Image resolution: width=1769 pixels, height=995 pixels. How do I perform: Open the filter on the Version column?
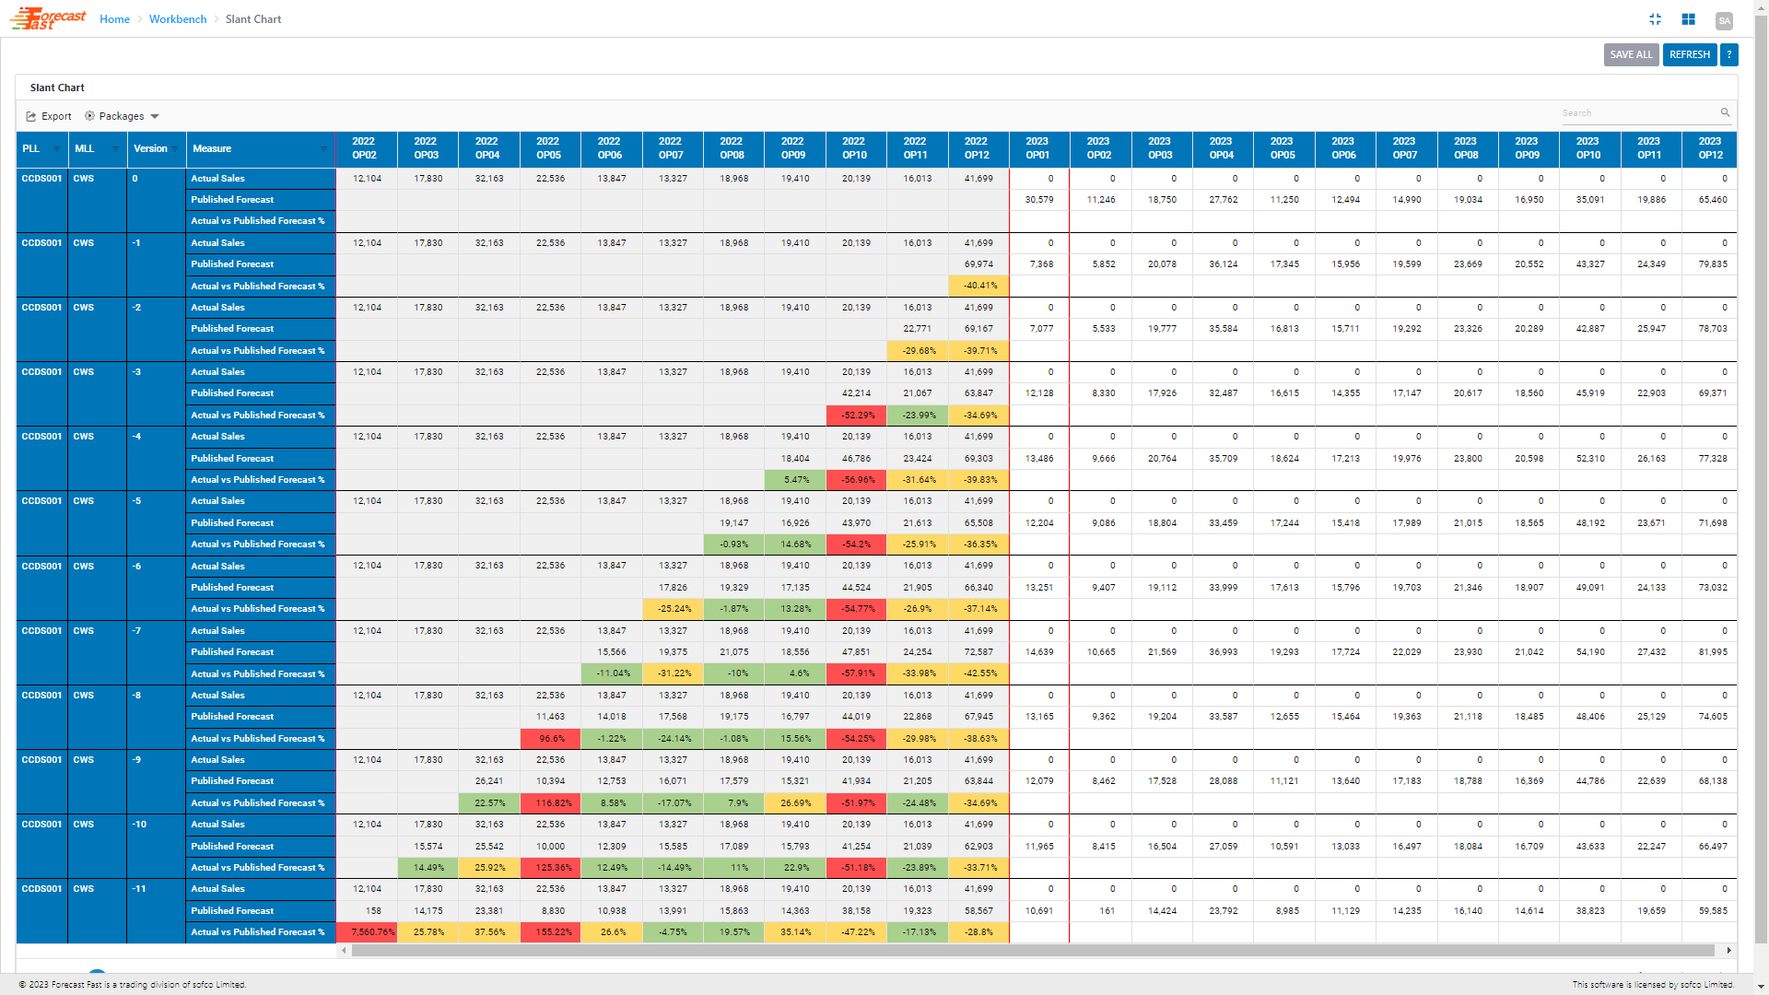pyautogui.click(x=177, y=148)
